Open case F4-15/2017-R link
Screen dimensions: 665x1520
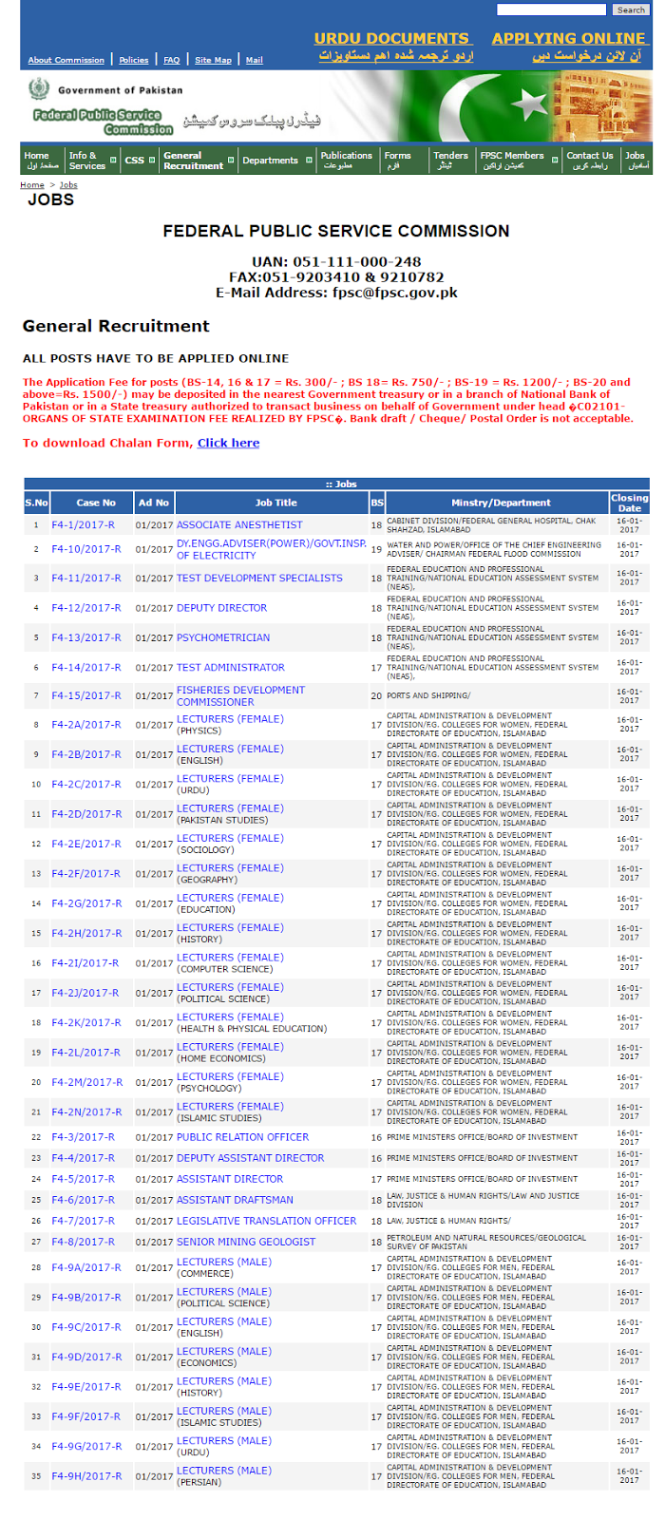(x=86, y=696)
